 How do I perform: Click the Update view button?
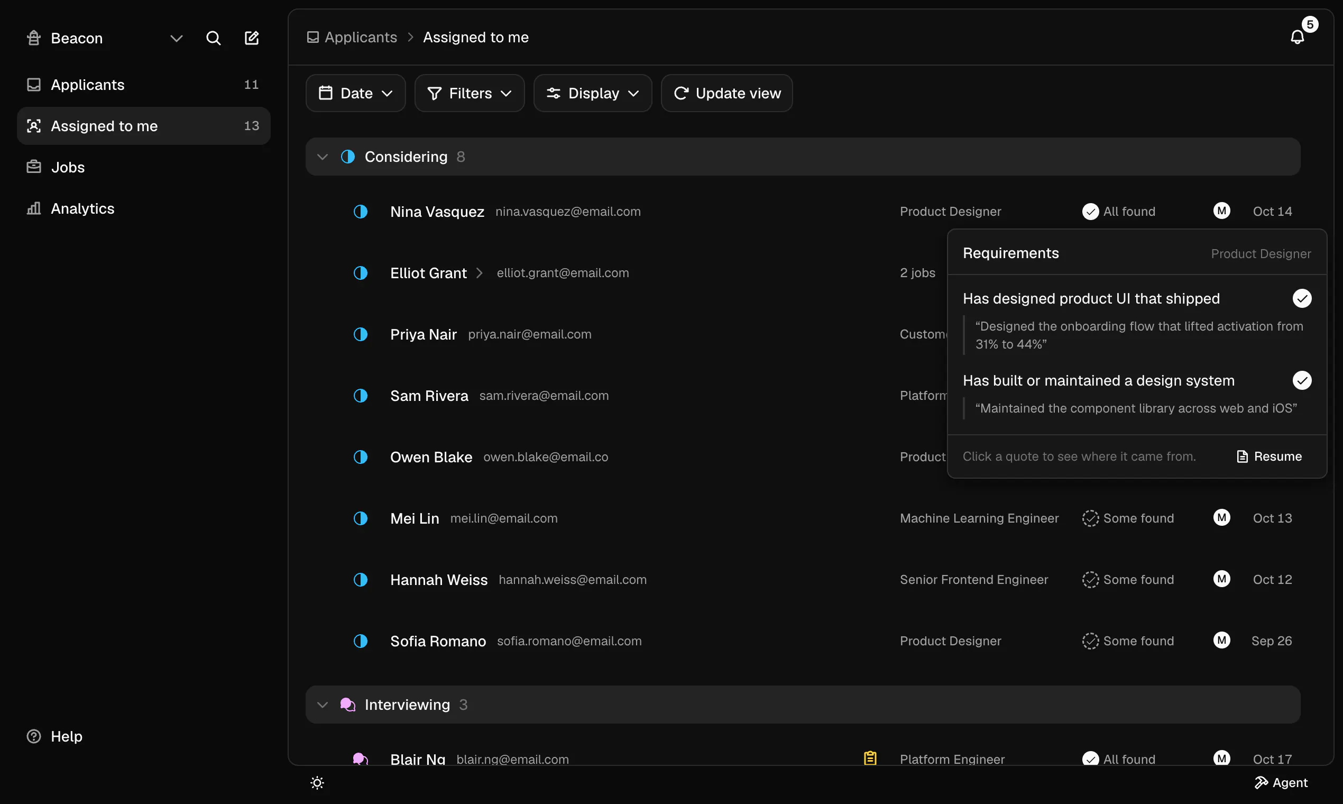[x=726, y=93]
